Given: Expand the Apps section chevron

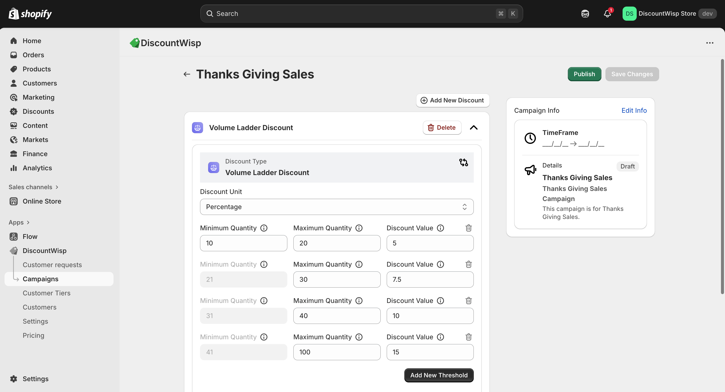Looking at the screenshot, I should pyautogui.click(x=28, y=222).
